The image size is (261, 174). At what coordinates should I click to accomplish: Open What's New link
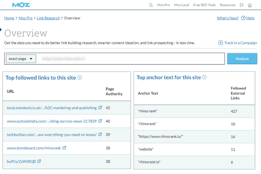(x=228, y=18)
